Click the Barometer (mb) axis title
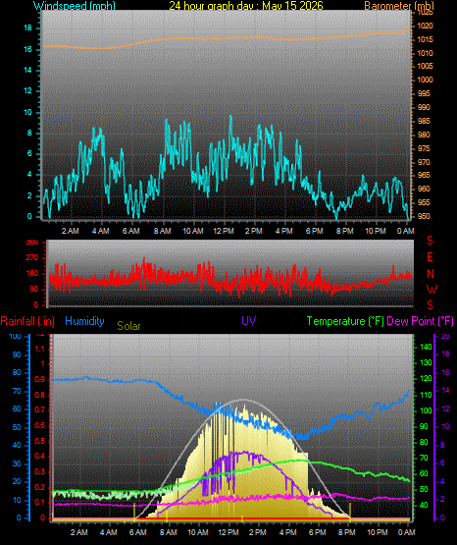457x545 pixels. 399,6
